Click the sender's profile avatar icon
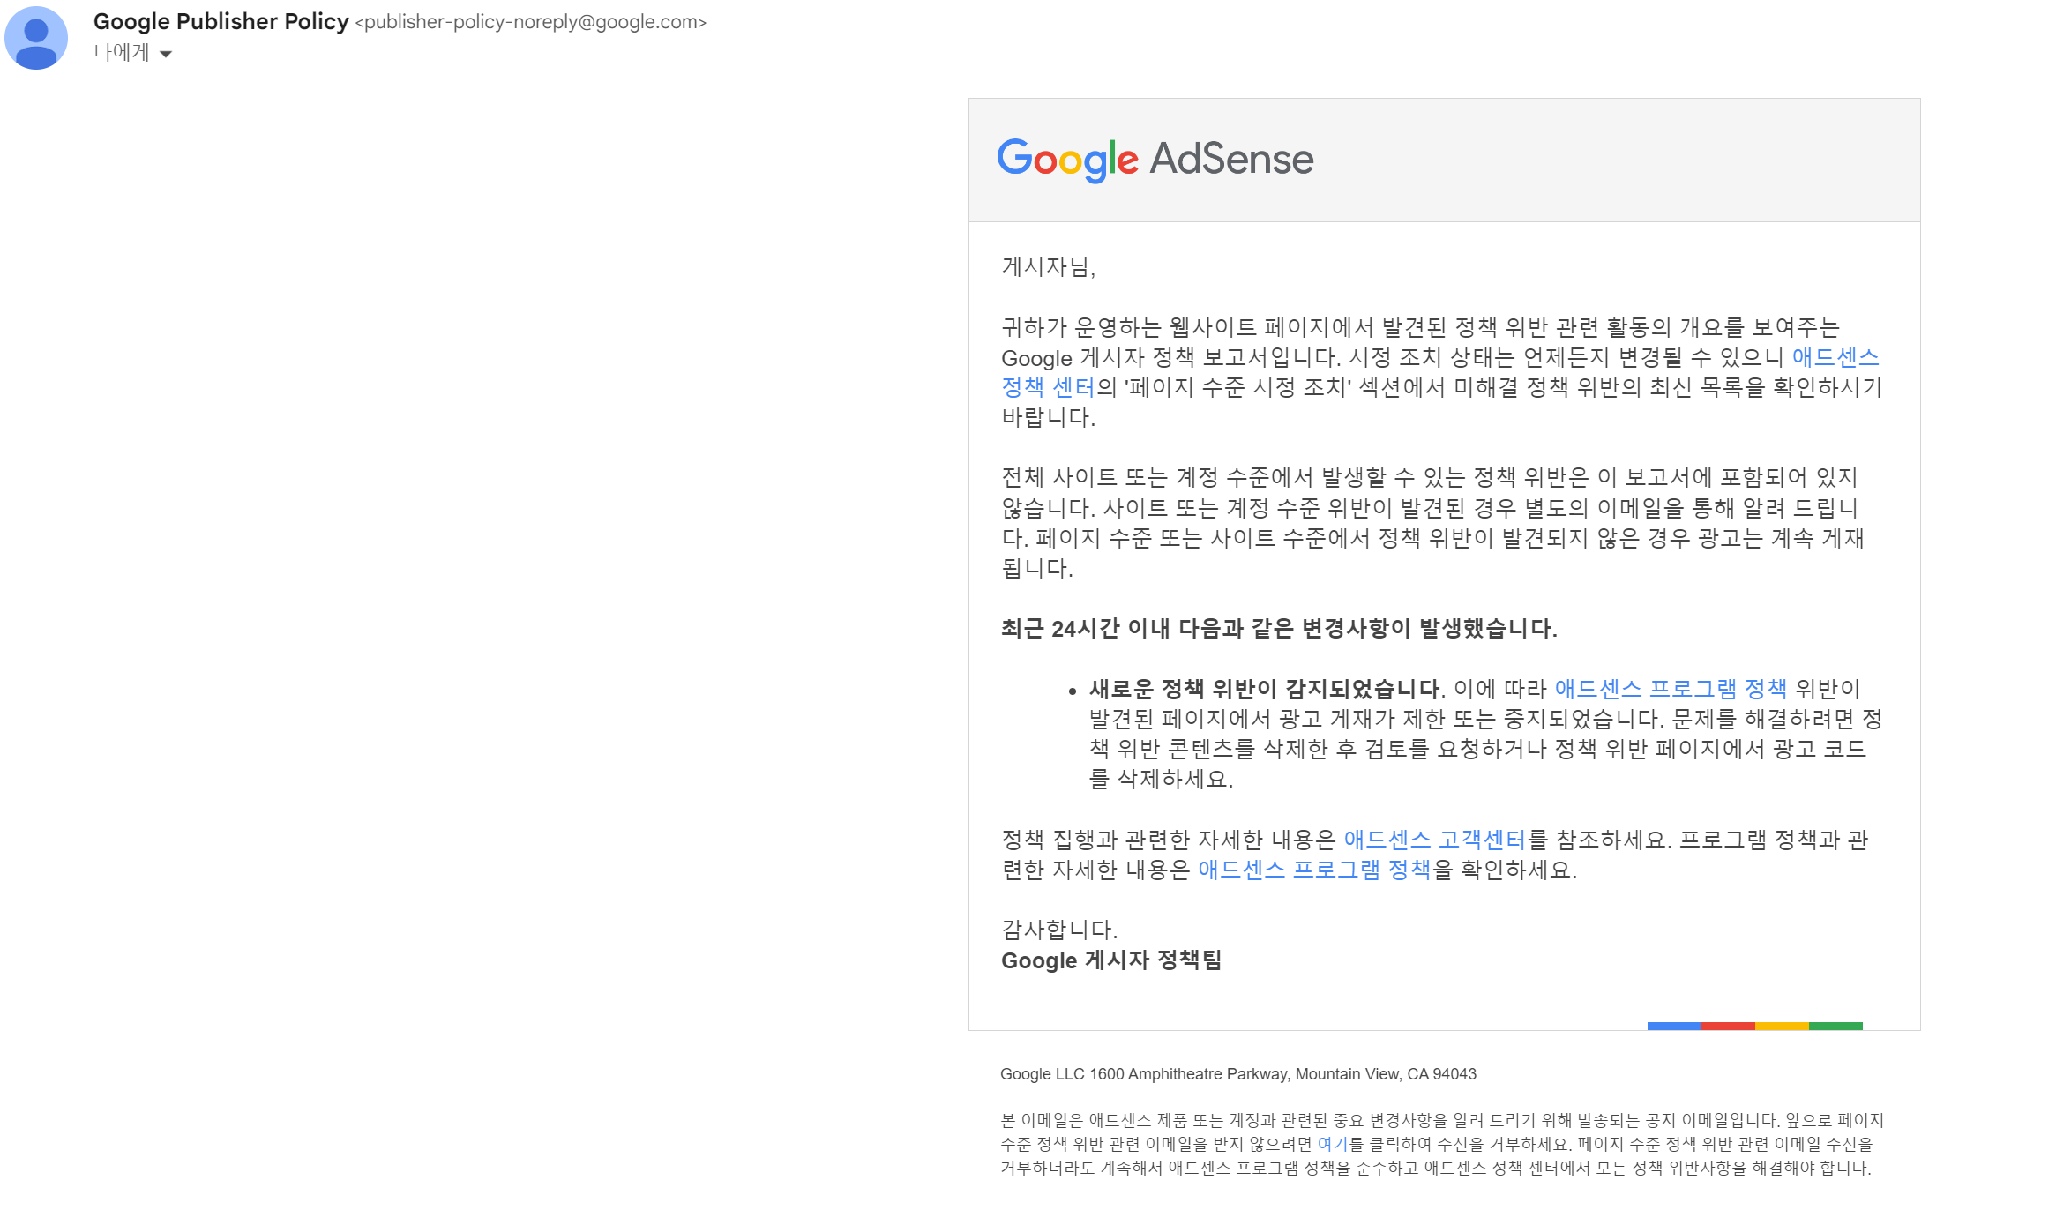The width and height of the screenshot is (2056, 1225). (x=36, y=38)
